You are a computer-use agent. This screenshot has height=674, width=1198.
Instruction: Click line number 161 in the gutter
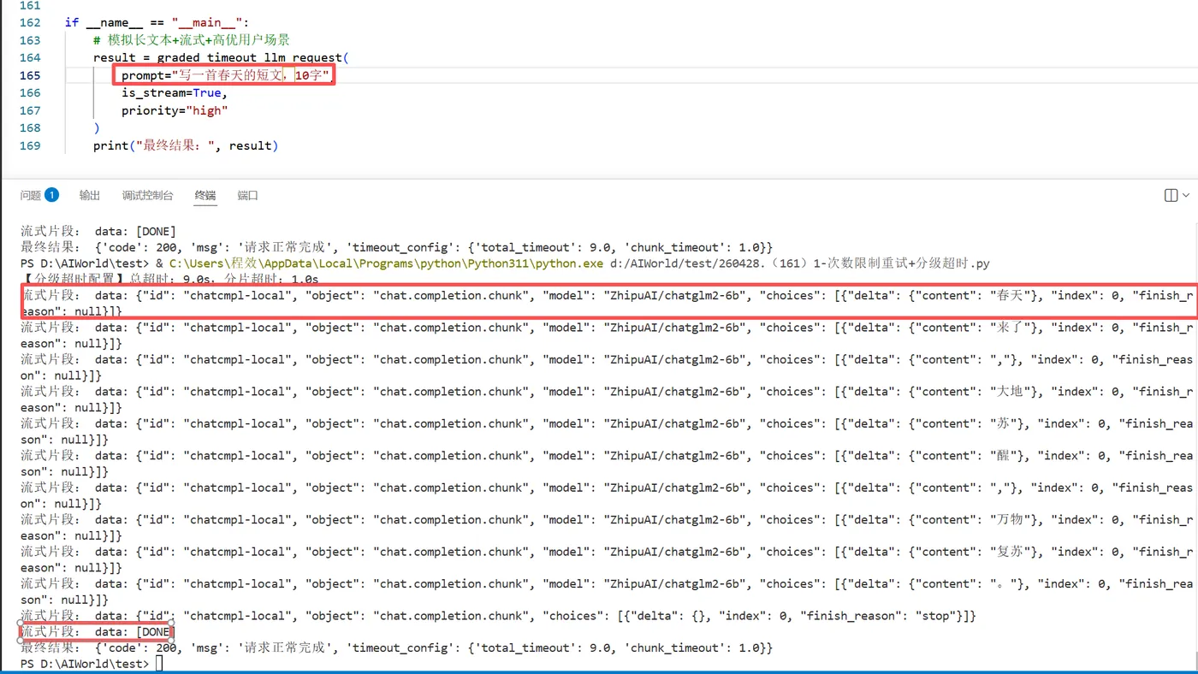pos(30,5)
